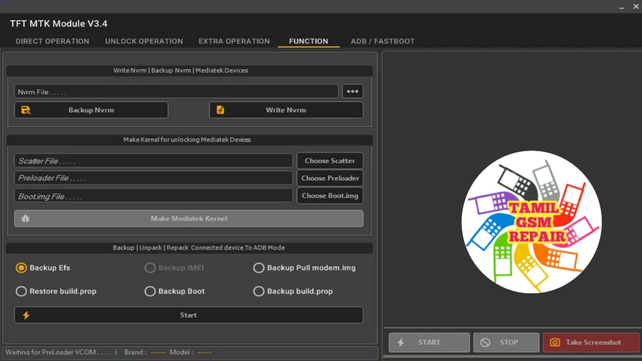
Task: Click the Scatter File input field
Action: click(153, 160)
